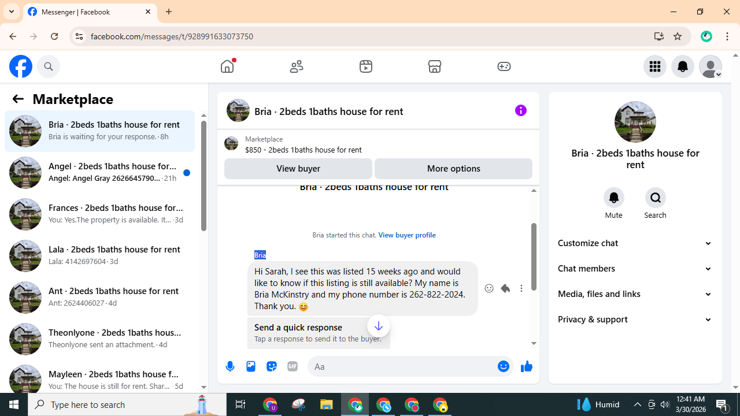Screen dimensions: 740x416
Task: Install app icon in address bar
Action: pos(659,36)
